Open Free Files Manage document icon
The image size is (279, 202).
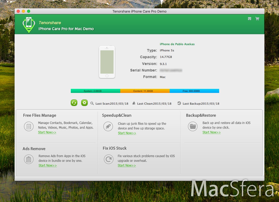(29, 126)
